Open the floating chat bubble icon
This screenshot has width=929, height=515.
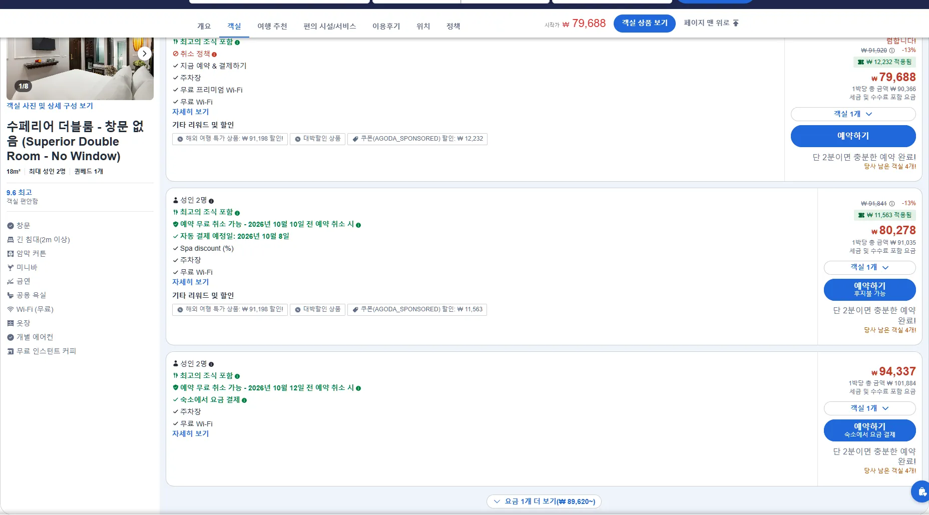(921, 491)
